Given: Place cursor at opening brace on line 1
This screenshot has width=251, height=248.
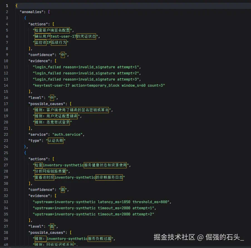Looking at the screenshot, I should [16, 6].
